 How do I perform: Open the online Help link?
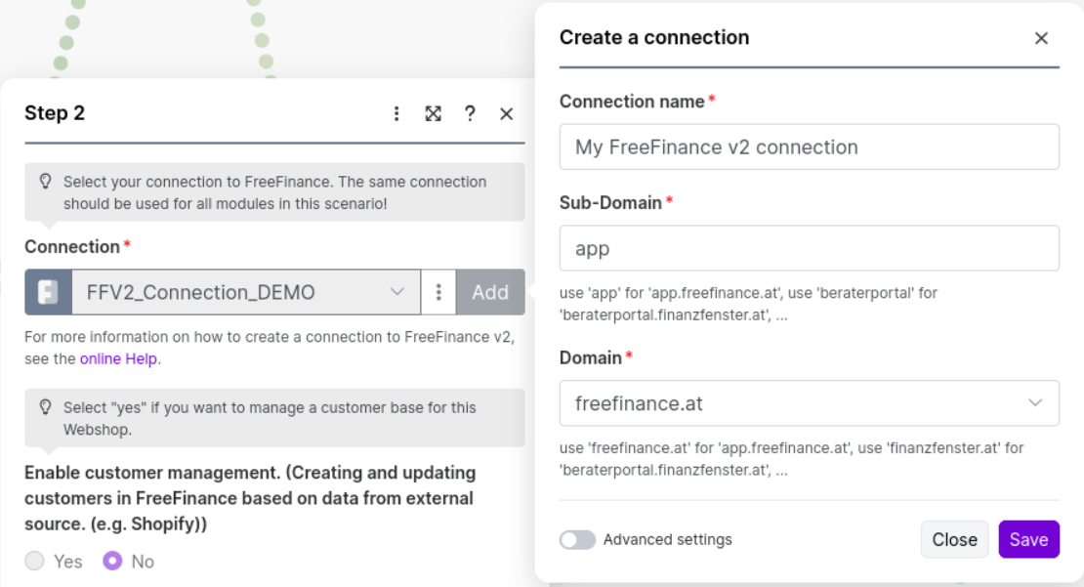(x=118, y=358)
